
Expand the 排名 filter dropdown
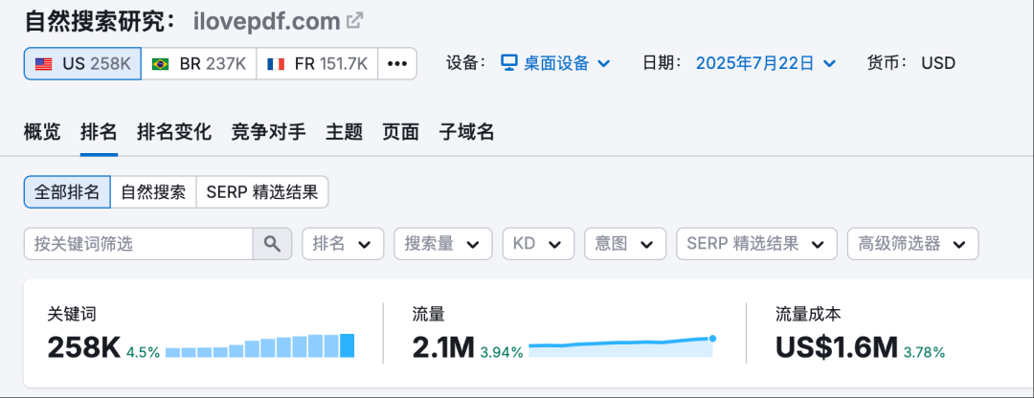point(343,244)
